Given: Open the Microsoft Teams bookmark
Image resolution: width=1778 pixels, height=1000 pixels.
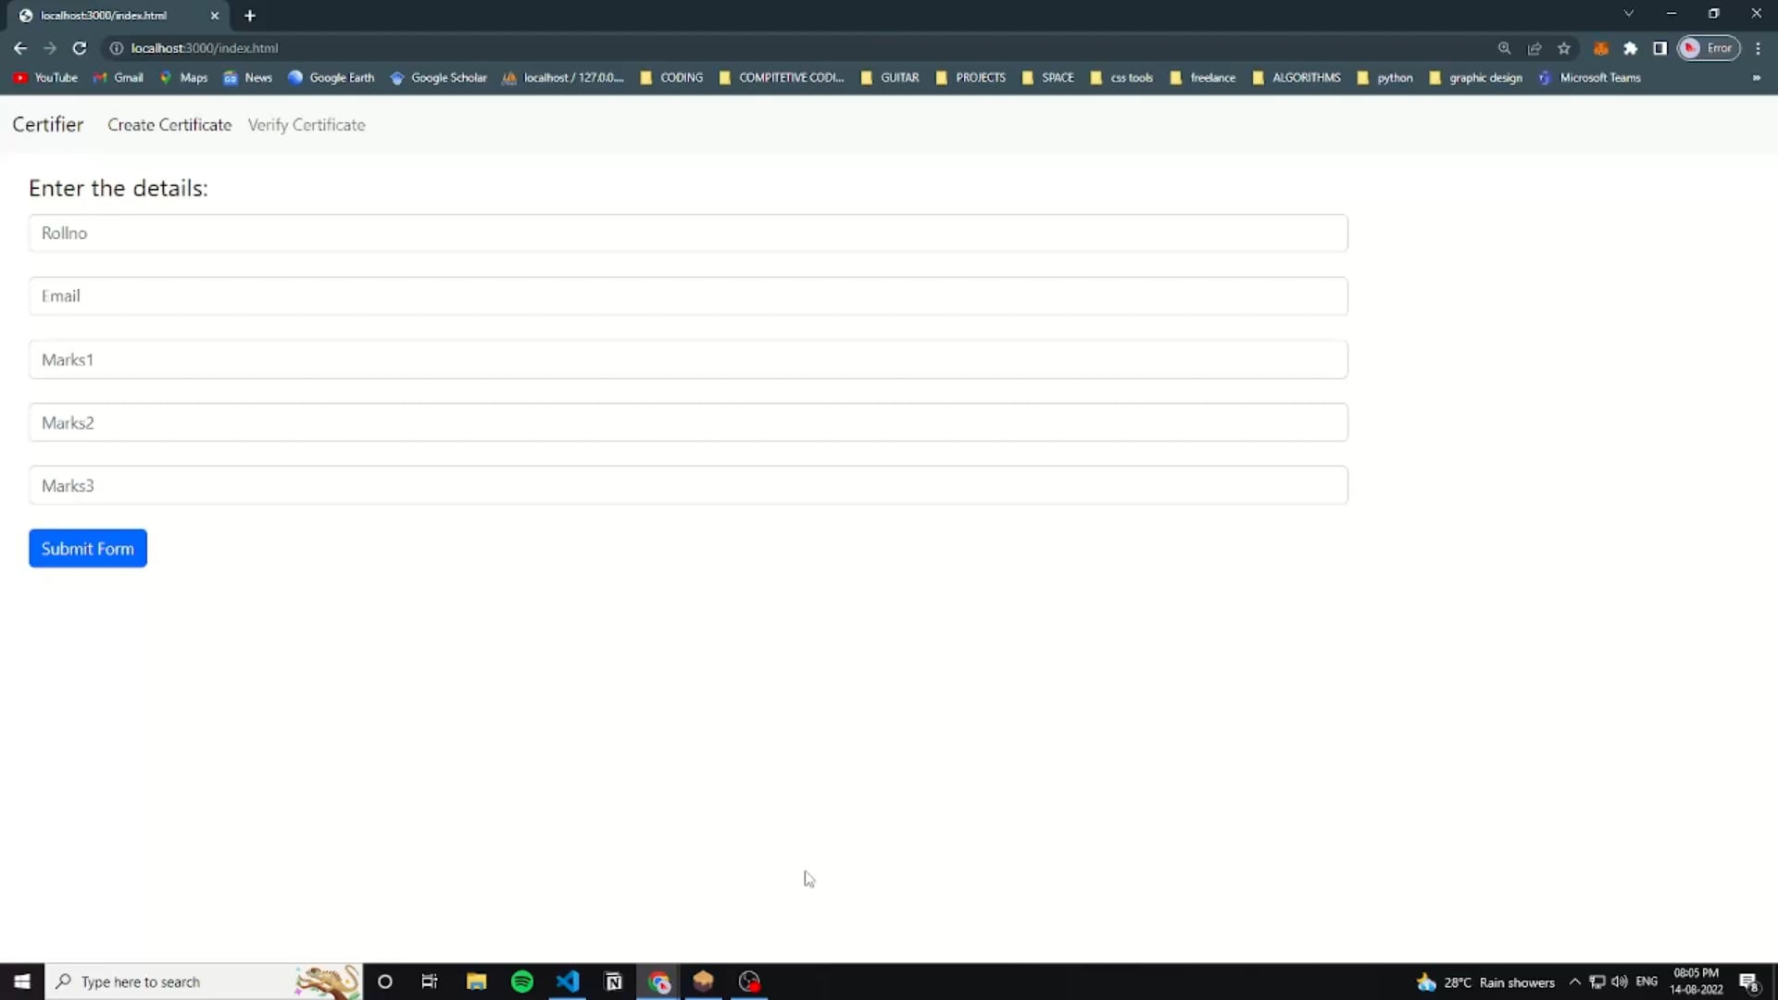Looking at the screenshot, I should (x=1590, y=78).
